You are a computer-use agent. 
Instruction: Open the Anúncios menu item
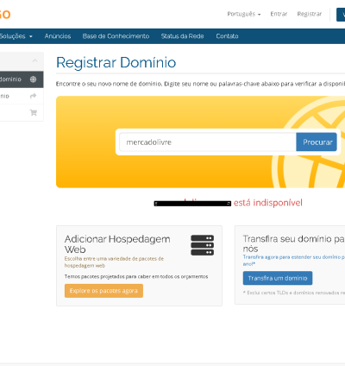pyautogui.click(x=58, y=36)
